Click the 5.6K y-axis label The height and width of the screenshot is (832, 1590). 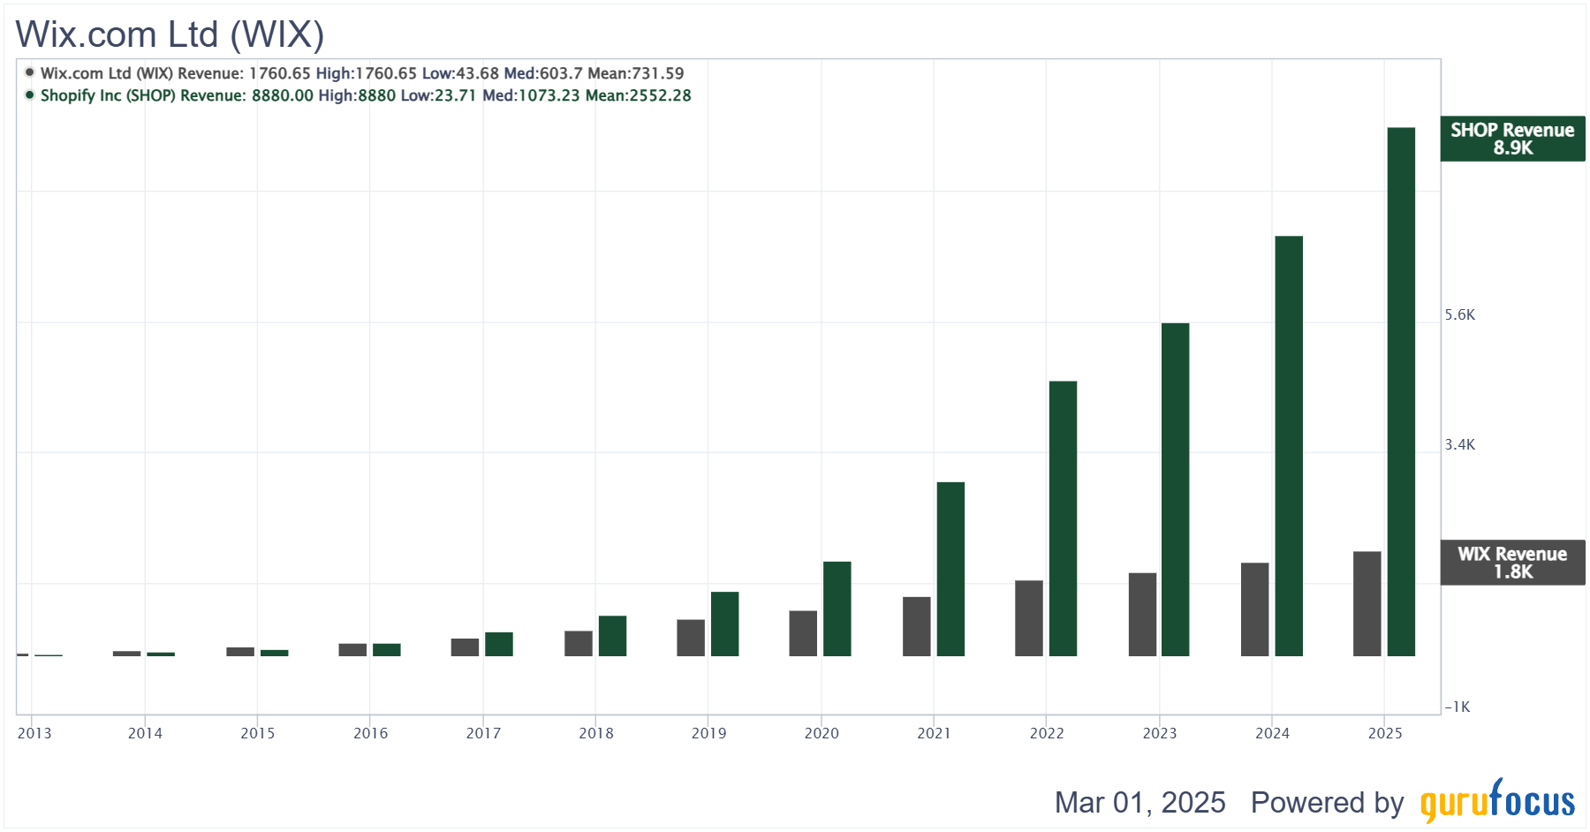click(1460, 315)
